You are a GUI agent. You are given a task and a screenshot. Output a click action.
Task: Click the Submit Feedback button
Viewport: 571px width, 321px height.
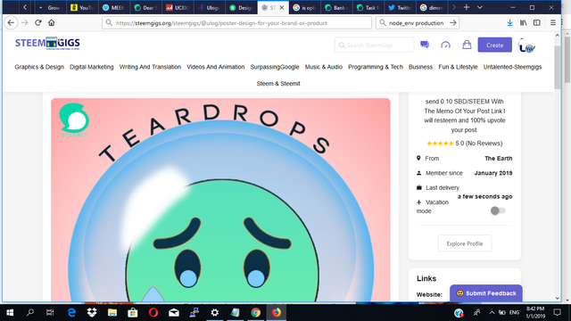(485, 293)
